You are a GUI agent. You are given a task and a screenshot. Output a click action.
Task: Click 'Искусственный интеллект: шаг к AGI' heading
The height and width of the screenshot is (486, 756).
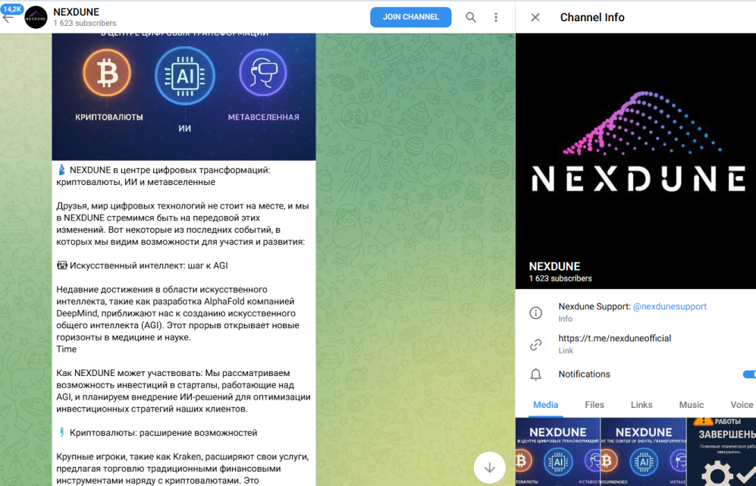[x=149, y=265]
